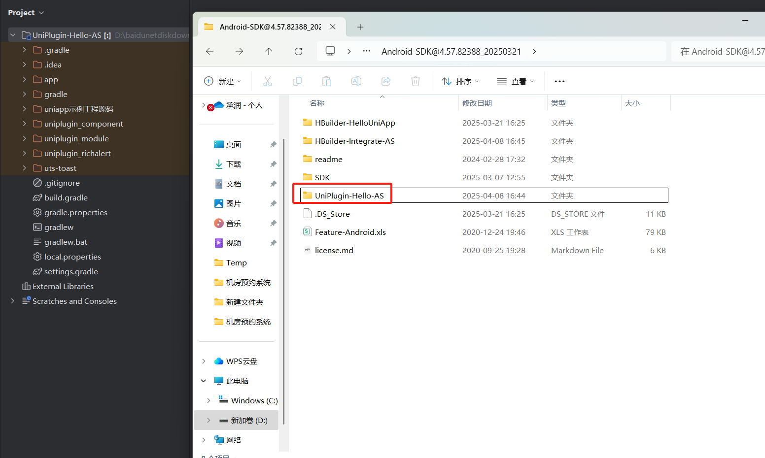Open the Project view dropdown in the IDE
This screenshot has width=765, height=458.
(x=26, y=13)
